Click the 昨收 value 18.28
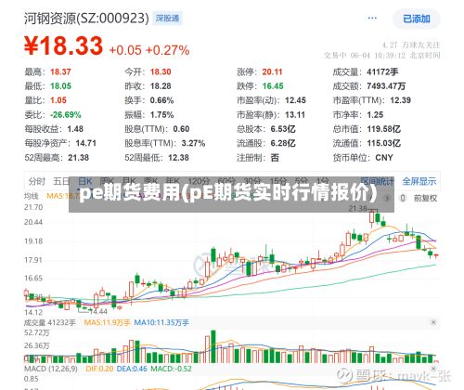464x390 pixels. point(161,86)
